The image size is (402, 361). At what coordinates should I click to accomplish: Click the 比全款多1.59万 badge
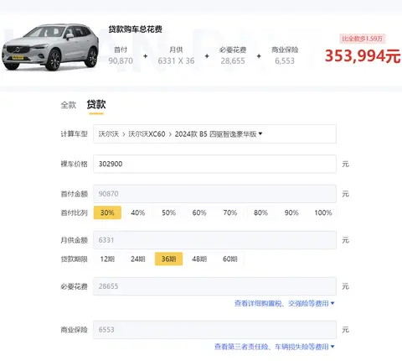click(363, 39)
